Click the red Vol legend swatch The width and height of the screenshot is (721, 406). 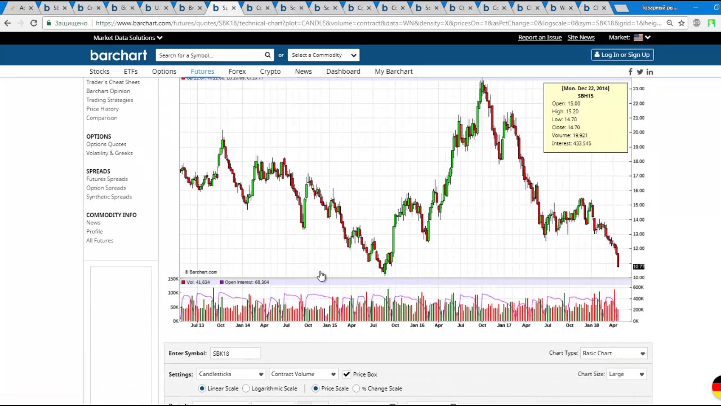tap(184, 282)
